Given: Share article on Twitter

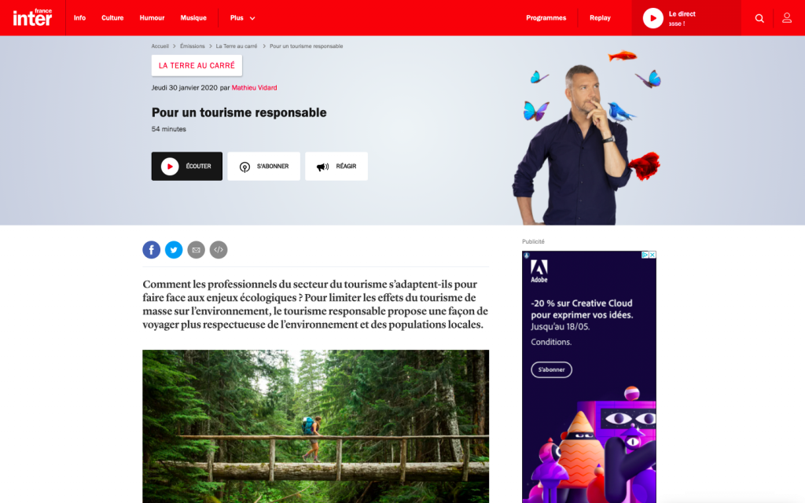Looking at the screenshot, I should tap(174, 250).
